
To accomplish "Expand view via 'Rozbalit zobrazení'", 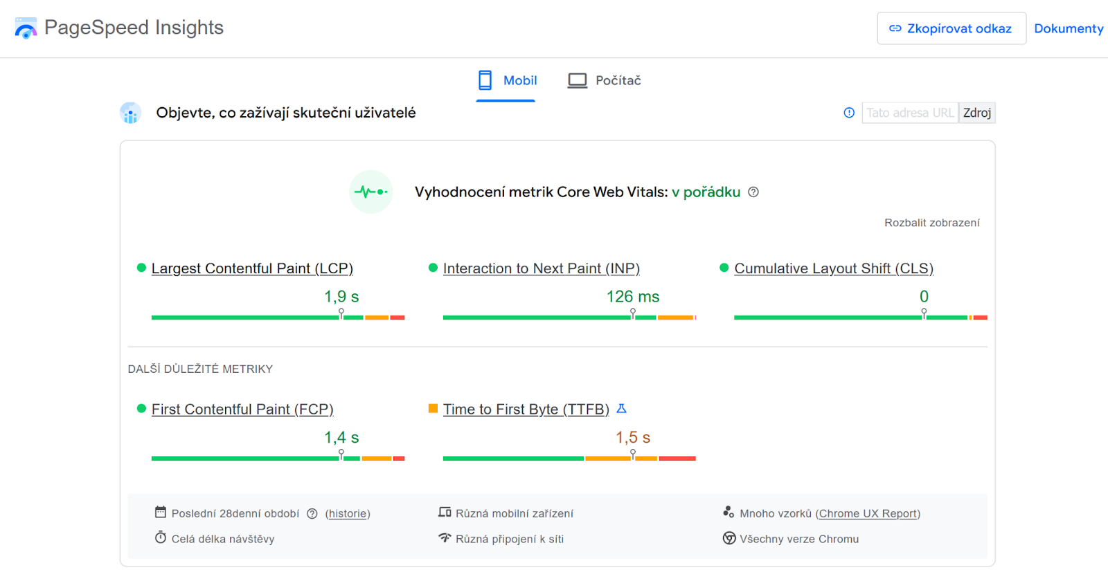I will point(931,223).
